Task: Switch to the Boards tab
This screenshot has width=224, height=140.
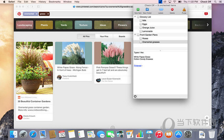Action: 122,37
